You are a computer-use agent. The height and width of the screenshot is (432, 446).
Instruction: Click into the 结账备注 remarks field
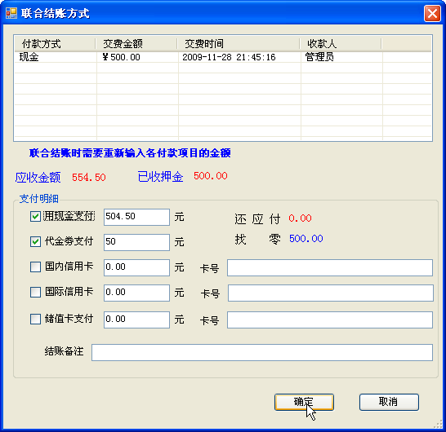(262, 352)
